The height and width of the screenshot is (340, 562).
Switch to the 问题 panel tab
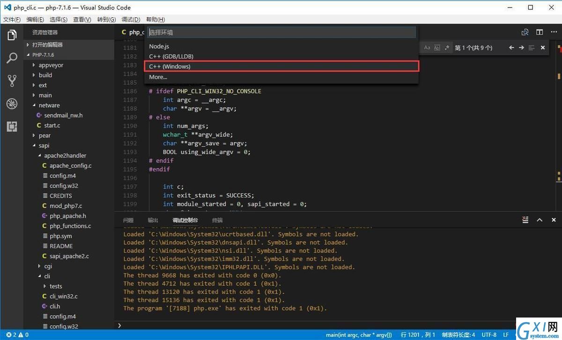pos(128,220)
